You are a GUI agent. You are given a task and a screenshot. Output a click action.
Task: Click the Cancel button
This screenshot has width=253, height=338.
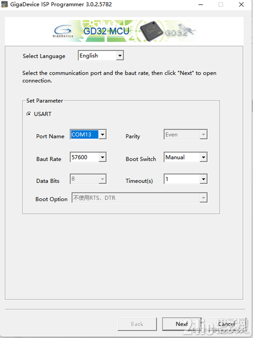tap(226, 324)
